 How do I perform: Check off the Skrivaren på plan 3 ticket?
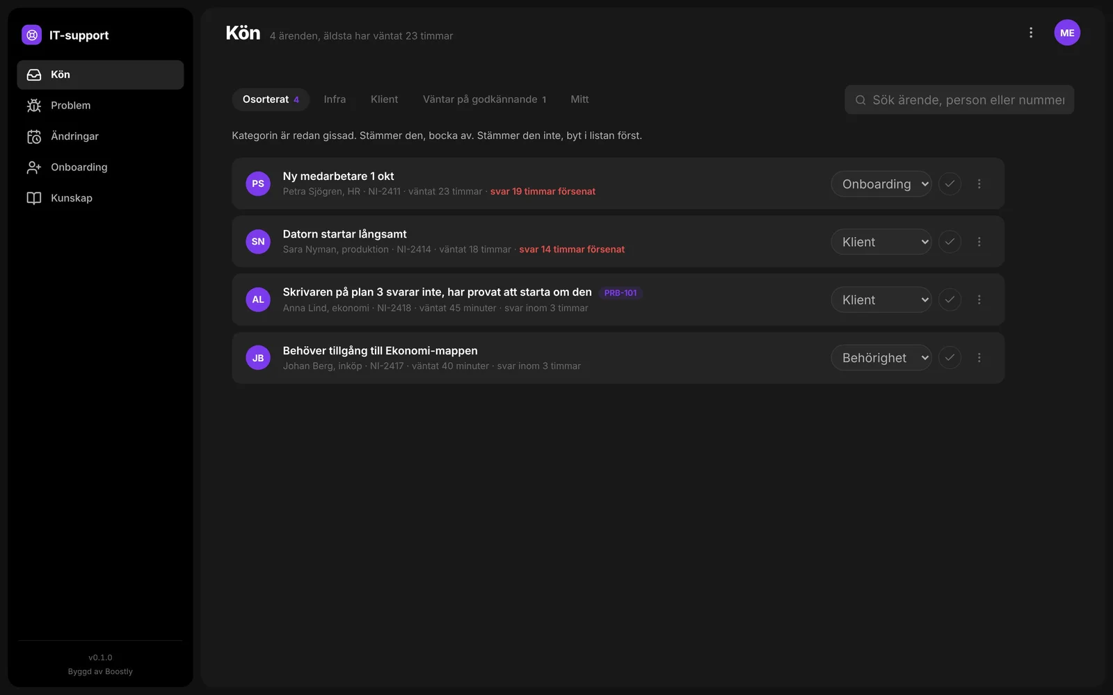950,300
